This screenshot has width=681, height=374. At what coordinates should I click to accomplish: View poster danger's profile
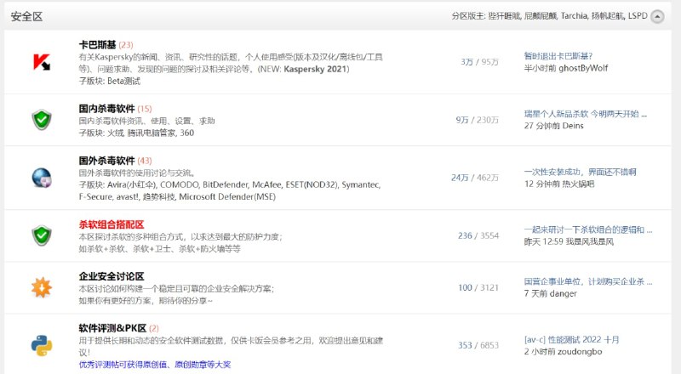click(563, 294)
